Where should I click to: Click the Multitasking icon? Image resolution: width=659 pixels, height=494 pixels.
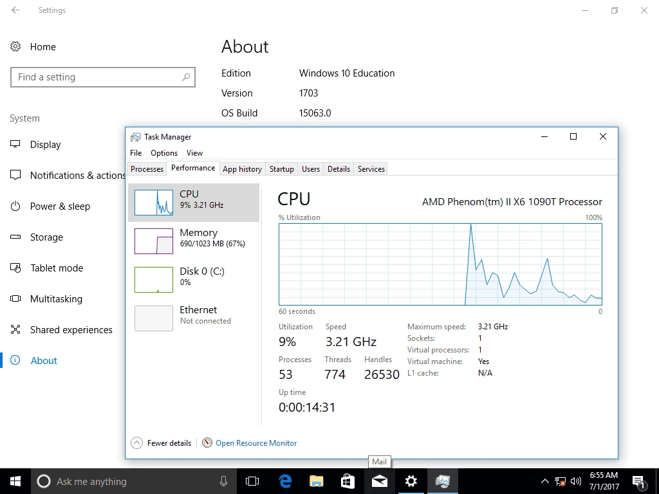15,298
